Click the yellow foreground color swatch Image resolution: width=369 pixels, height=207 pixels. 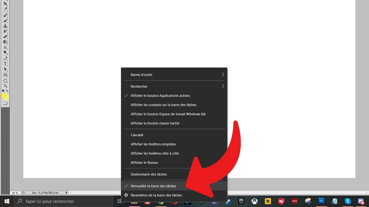point(4,96)
